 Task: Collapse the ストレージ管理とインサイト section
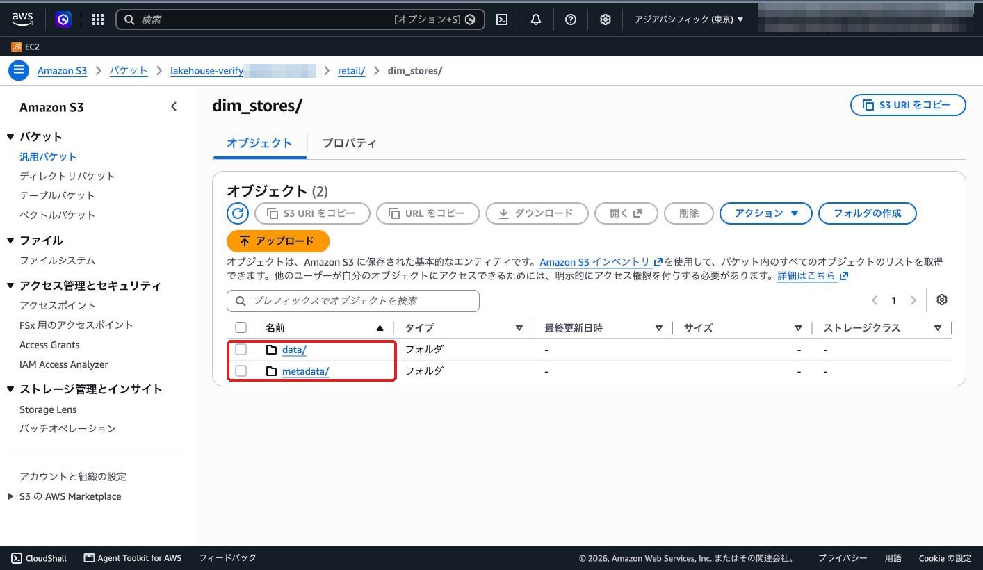click(x=10, y=389)
